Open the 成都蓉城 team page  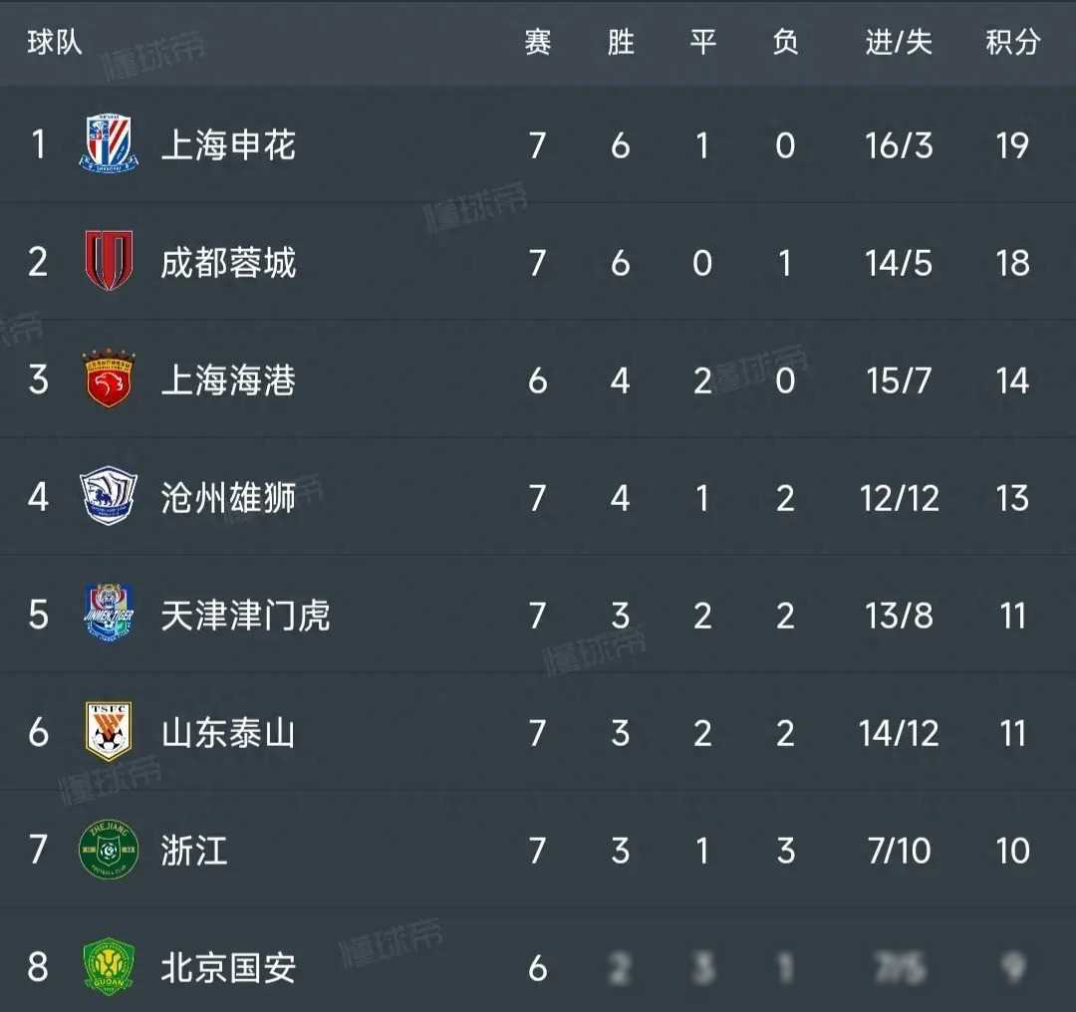pos(228,263)
